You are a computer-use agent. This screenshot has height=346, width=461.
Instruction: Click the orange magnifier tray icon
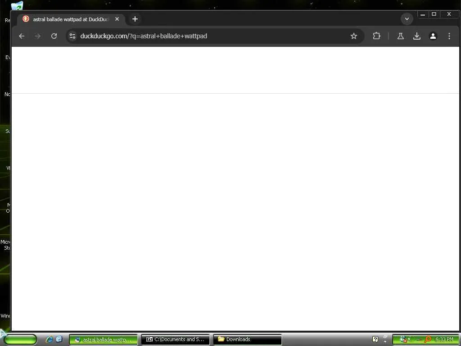428,340
